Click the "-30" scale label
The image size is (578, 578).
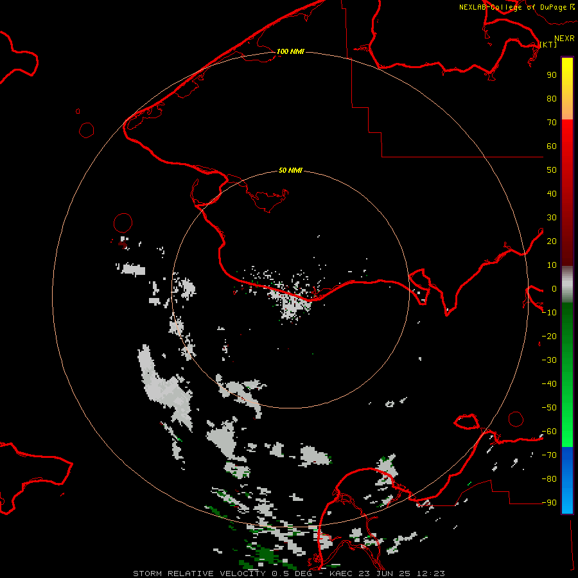click(549, 360)
